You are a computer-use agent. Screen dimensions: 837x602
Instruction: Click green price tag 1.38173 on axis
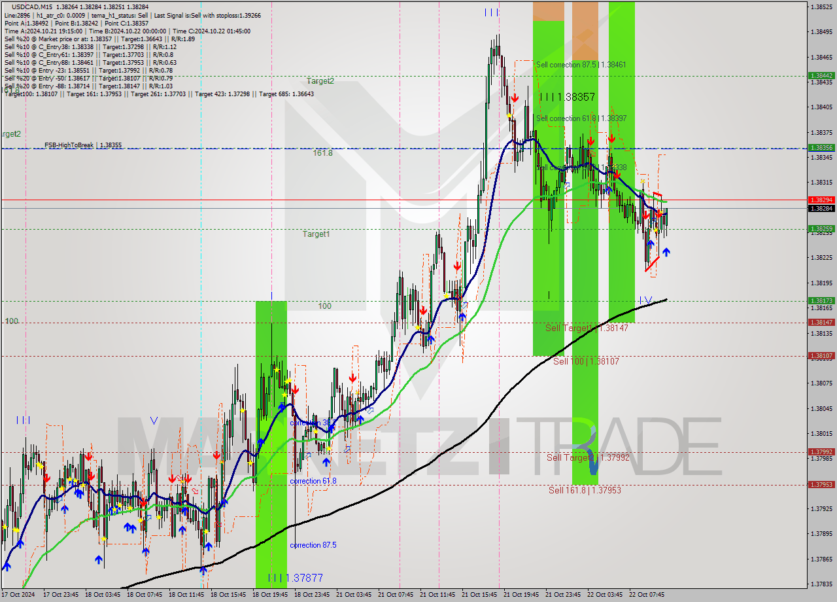[821, 300]
